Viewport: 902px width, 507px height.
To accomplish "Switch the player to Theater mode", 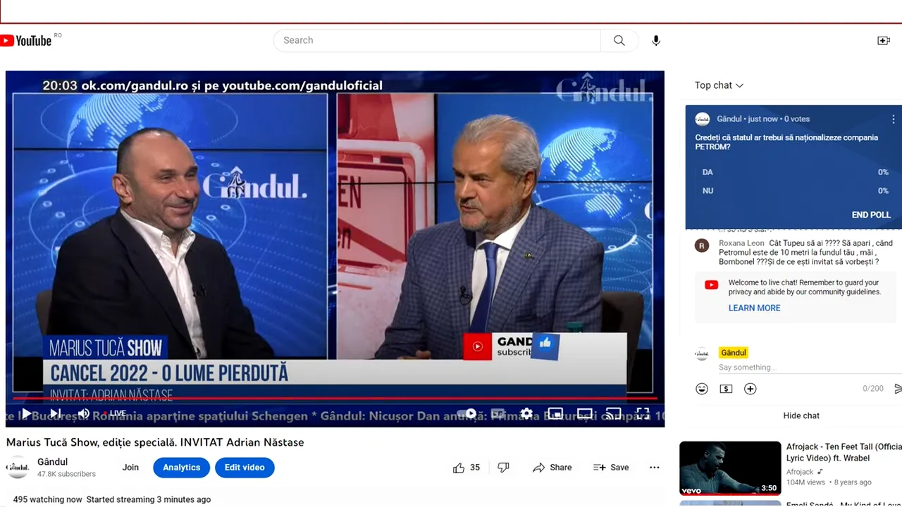I will [584, 413].
